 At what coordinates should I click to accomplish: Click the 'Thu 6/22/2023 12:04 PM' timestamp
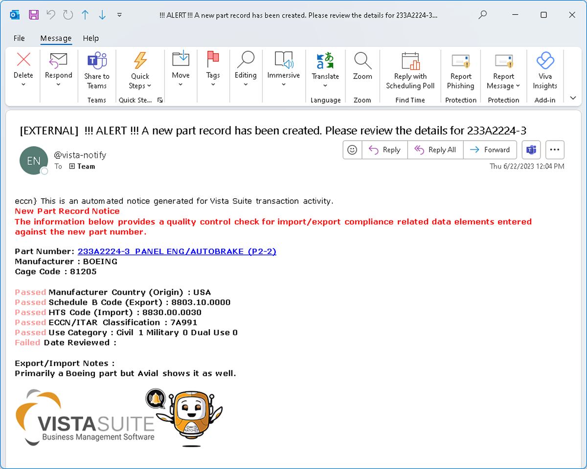point(527,167)
